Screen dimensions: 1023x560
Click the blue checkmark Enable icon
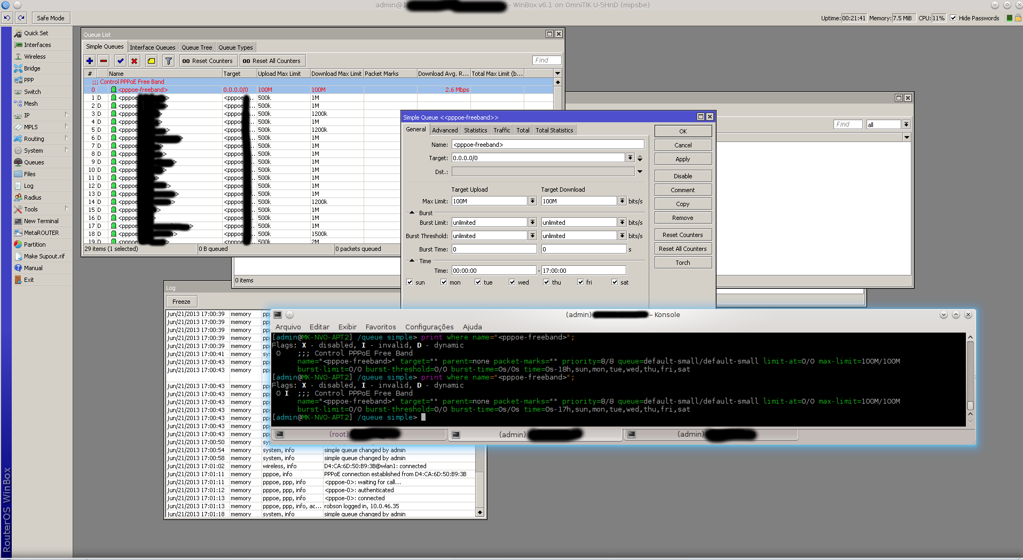point(120,61)
